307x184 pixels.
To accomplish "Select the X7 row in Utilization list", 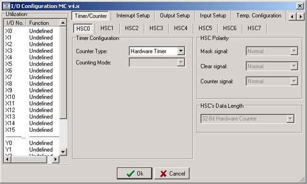I will (31, 77).
